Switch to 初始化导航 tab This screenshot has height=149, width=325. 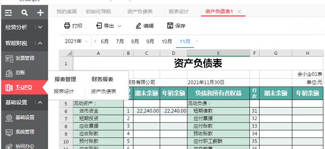[99, 11]
